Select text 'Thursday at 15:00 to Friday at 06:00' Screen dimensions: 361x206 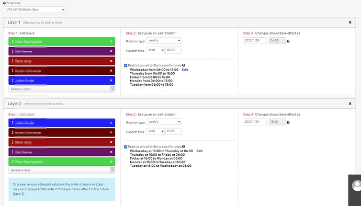click(x=157, y=155)
